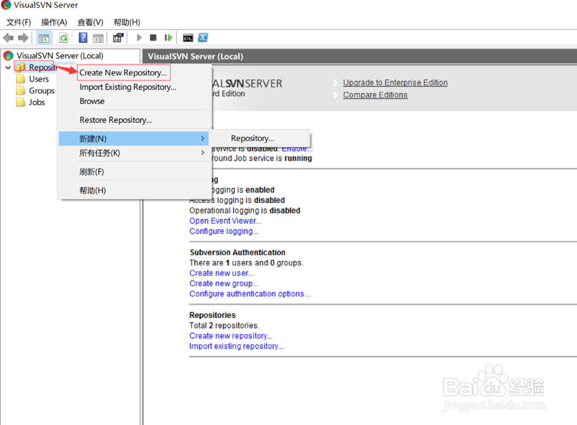Image resolution: width=577 pixels, height=425 pixels.
Task: Click the 'Subversion Authentication' heading
Action: click(237, 253)
